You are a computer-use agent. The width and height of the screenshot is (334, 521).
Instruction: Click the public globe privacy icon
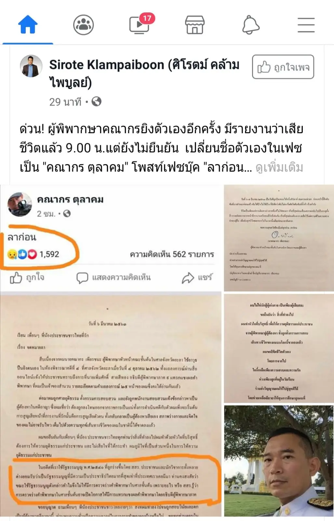[x=97, y=102]
